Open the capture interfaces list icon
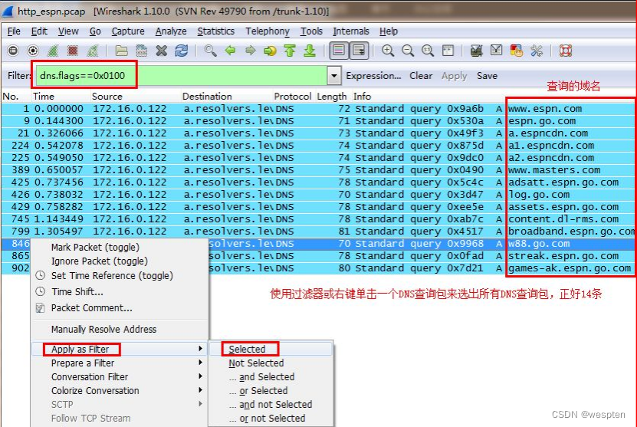 13,51
